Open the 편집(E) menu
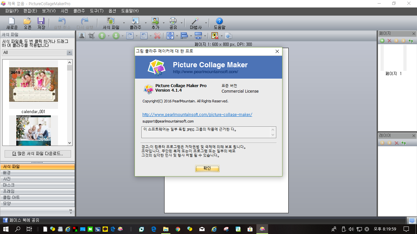417x234 pixels. [x=30, y=11]
